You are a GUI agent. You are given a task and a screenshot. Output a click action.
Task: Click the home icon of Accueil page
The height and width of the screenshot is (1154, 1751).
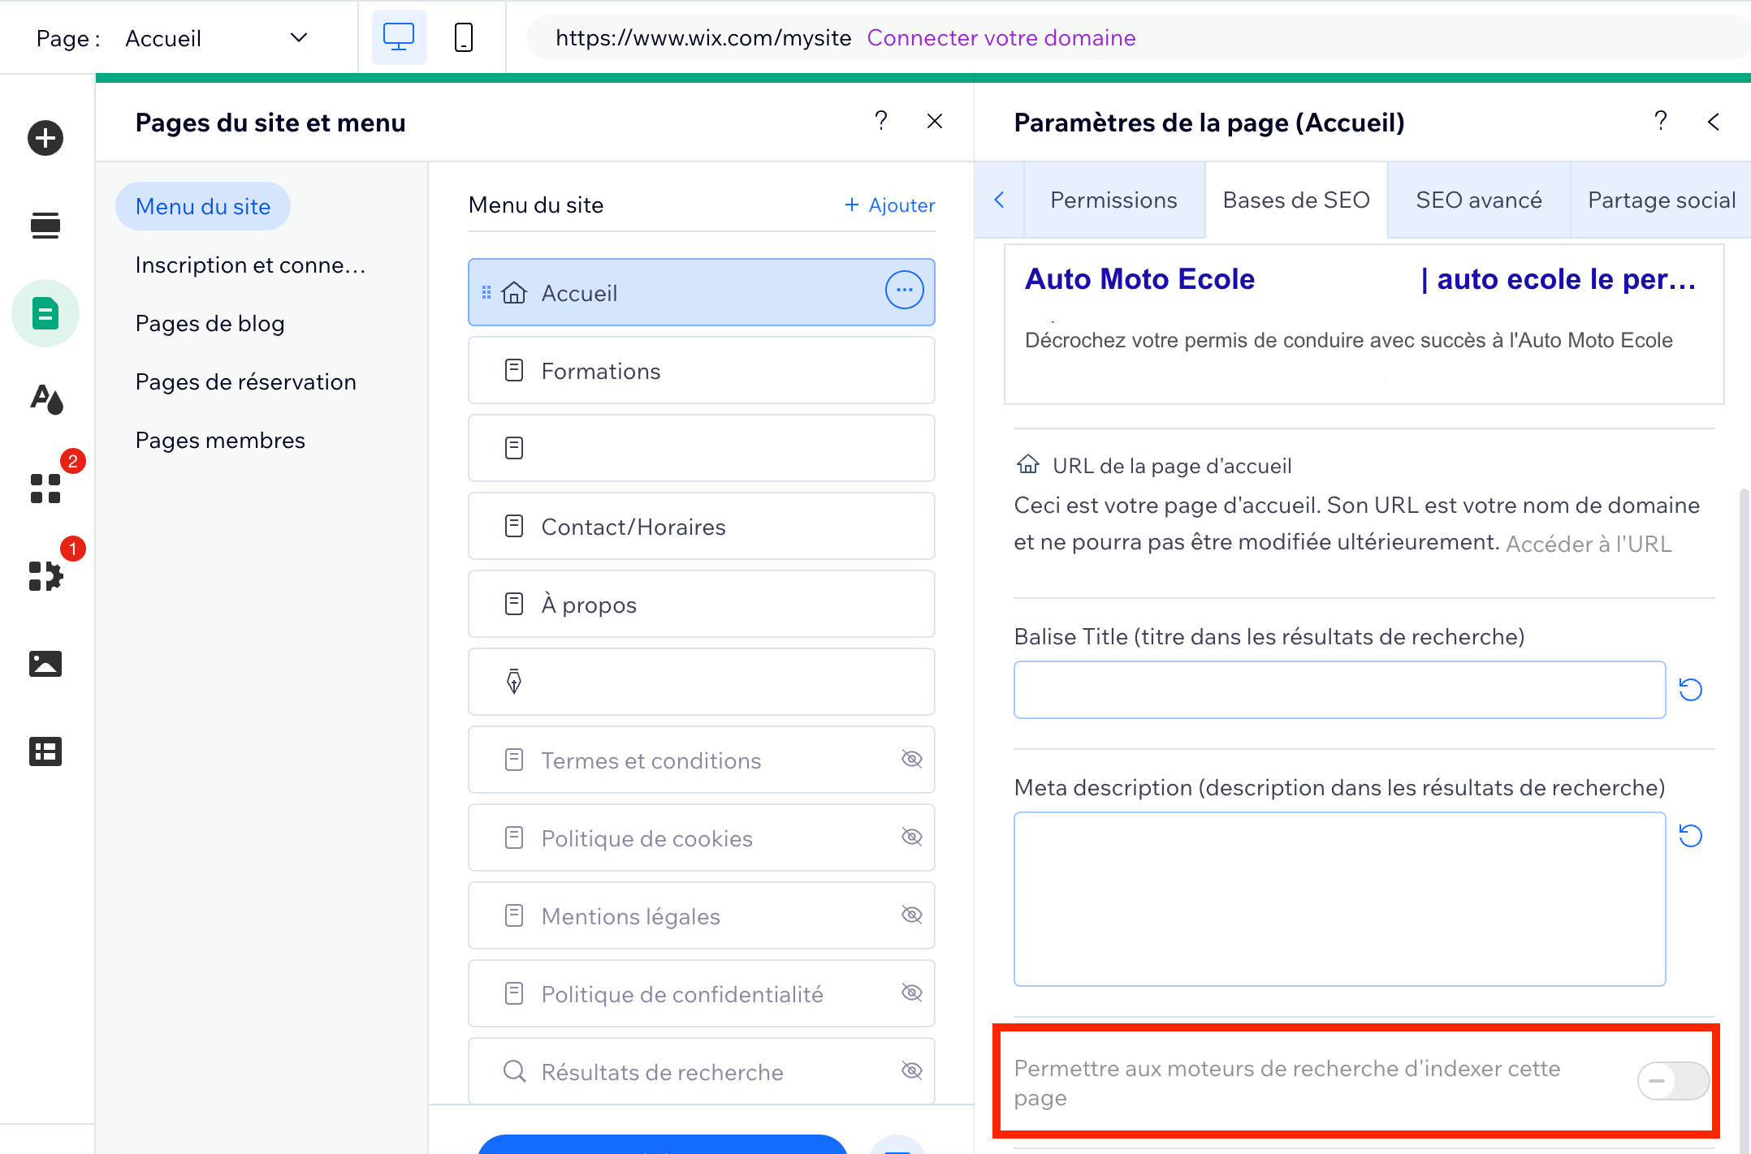[514, 292]
